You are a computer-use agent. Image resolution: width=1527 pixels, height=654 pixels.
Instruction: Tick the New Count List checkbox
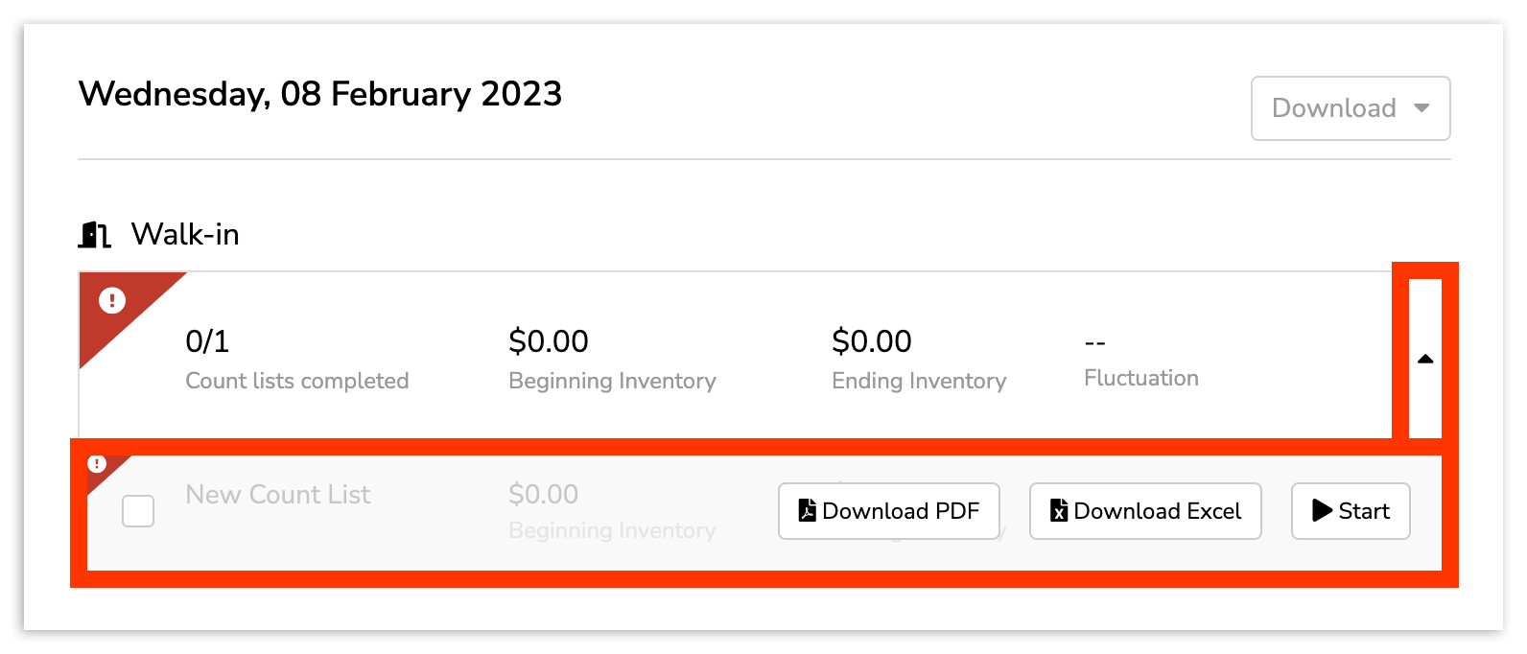pyautogui.click(x=138, y=511)
